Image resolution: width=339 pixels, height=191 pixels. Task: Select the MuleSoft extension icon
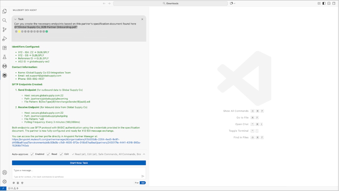(x=4, y=66)
